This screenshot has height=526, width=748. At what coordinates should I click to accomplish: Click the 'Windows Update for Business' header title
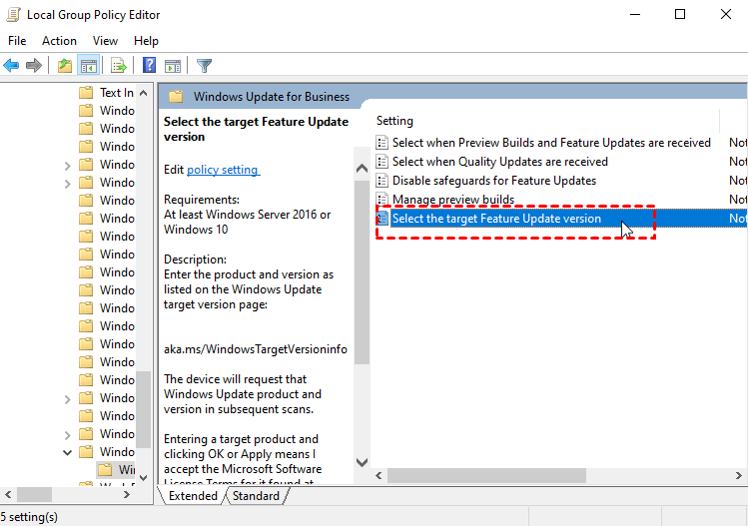point(272,97)
